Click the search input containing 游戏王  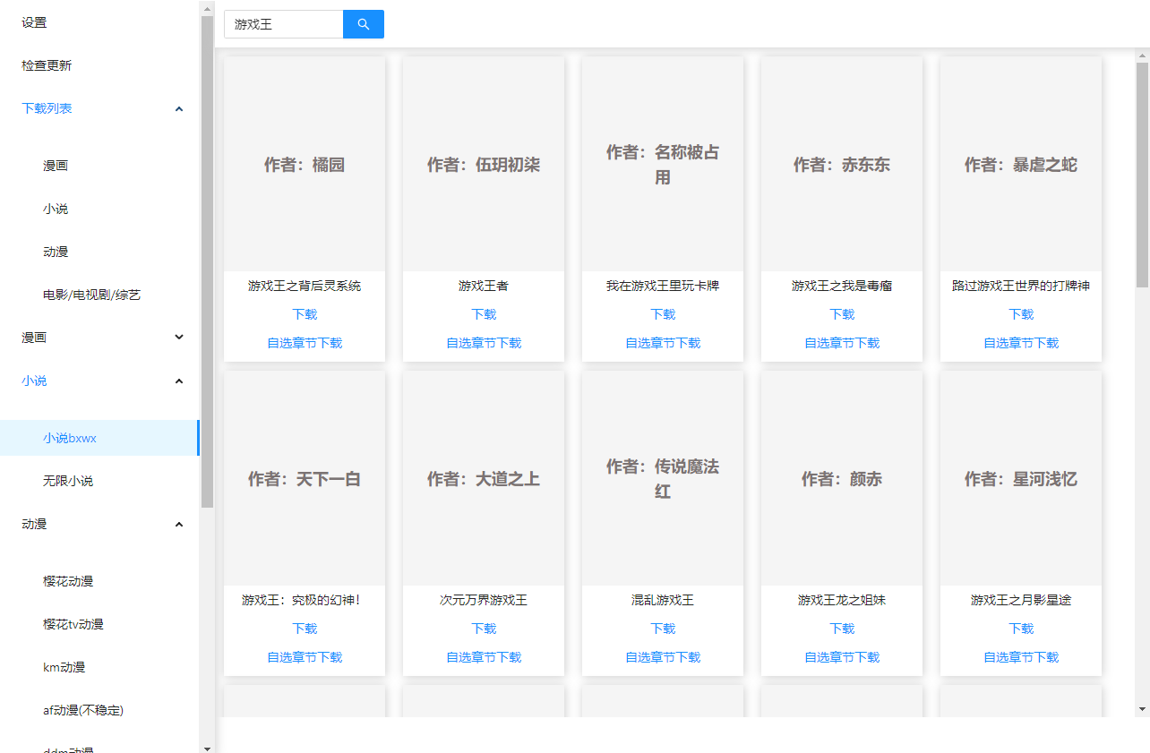[x=283, y=24]
